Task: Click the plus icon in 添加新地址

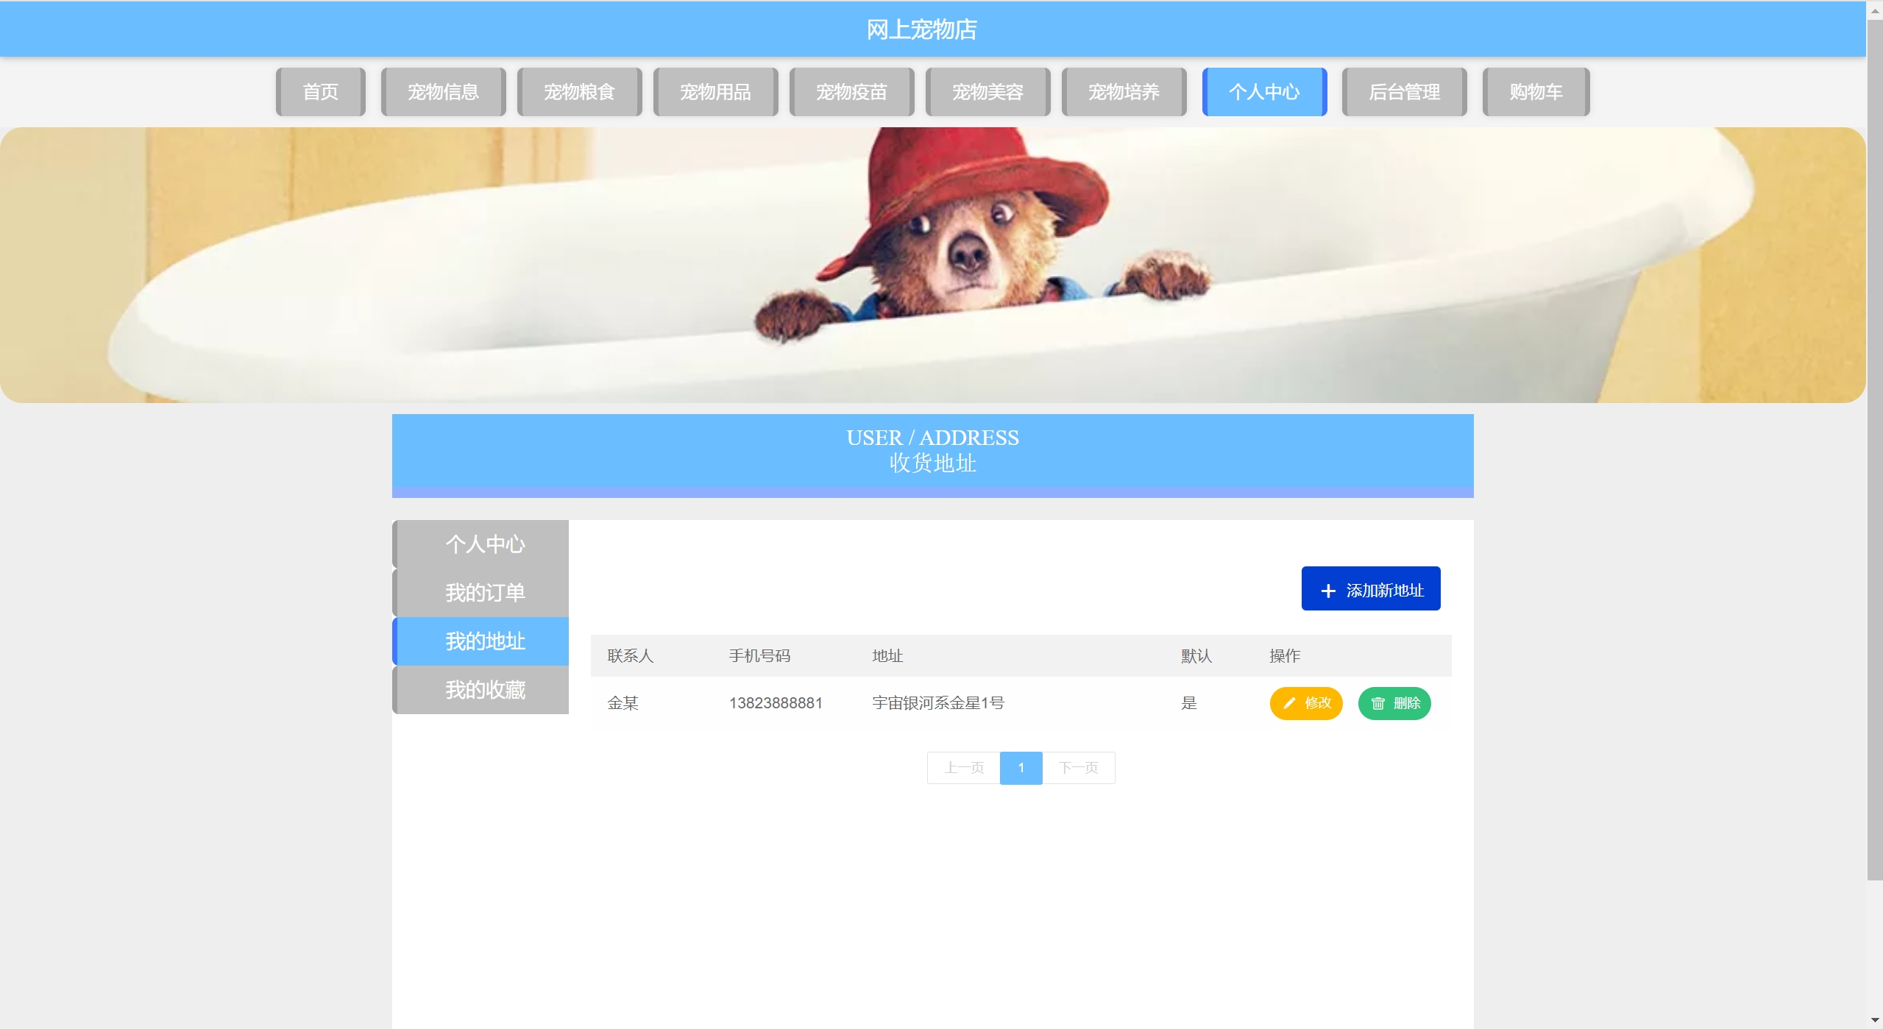Action: 1327,591
